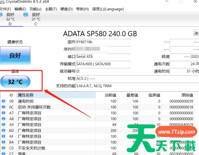Open the 帮助(H) menu

tap(83, 9)
